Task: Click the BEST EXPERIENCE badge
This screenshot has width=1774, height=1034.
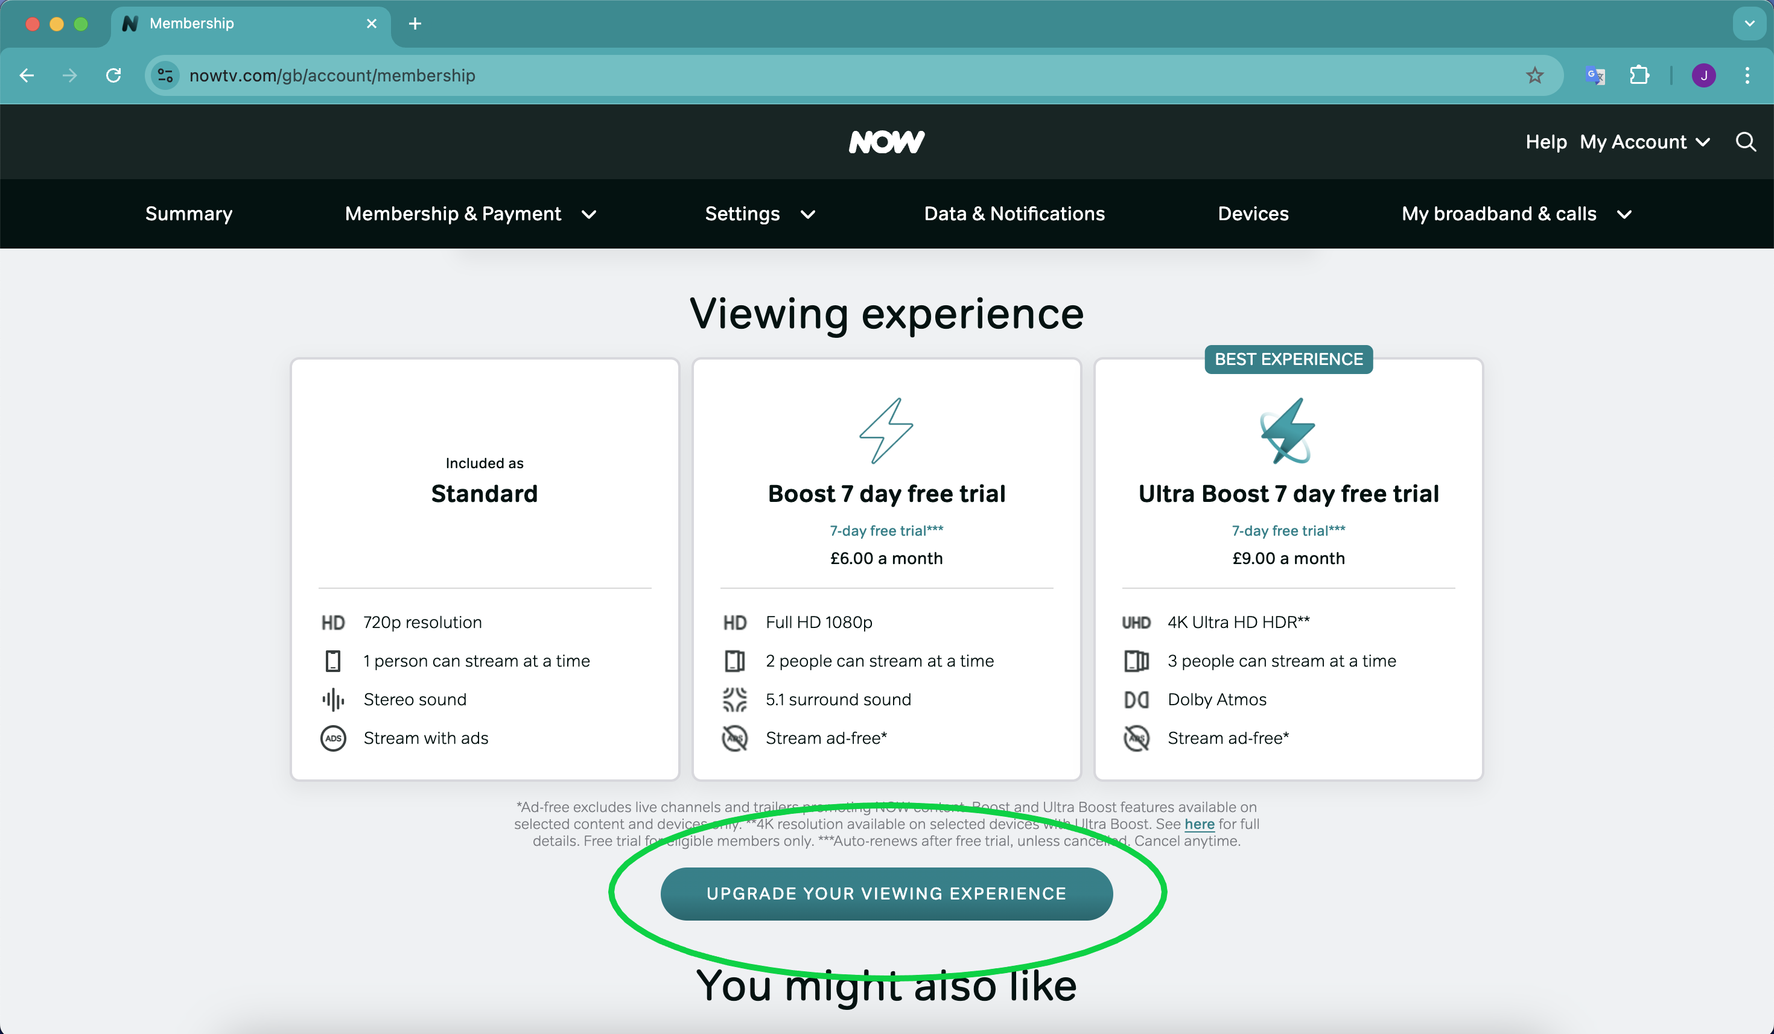Action: [1288, 360]
